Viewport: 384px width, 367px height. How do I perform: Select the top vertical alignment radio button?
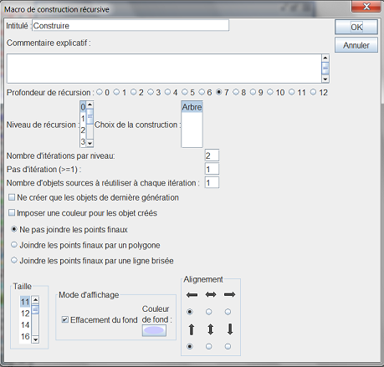click(190, 346)
